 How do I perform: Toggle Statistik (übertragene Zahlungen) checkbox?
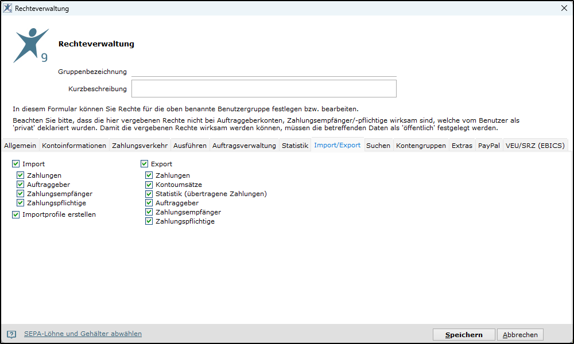[x=149, y=193]
